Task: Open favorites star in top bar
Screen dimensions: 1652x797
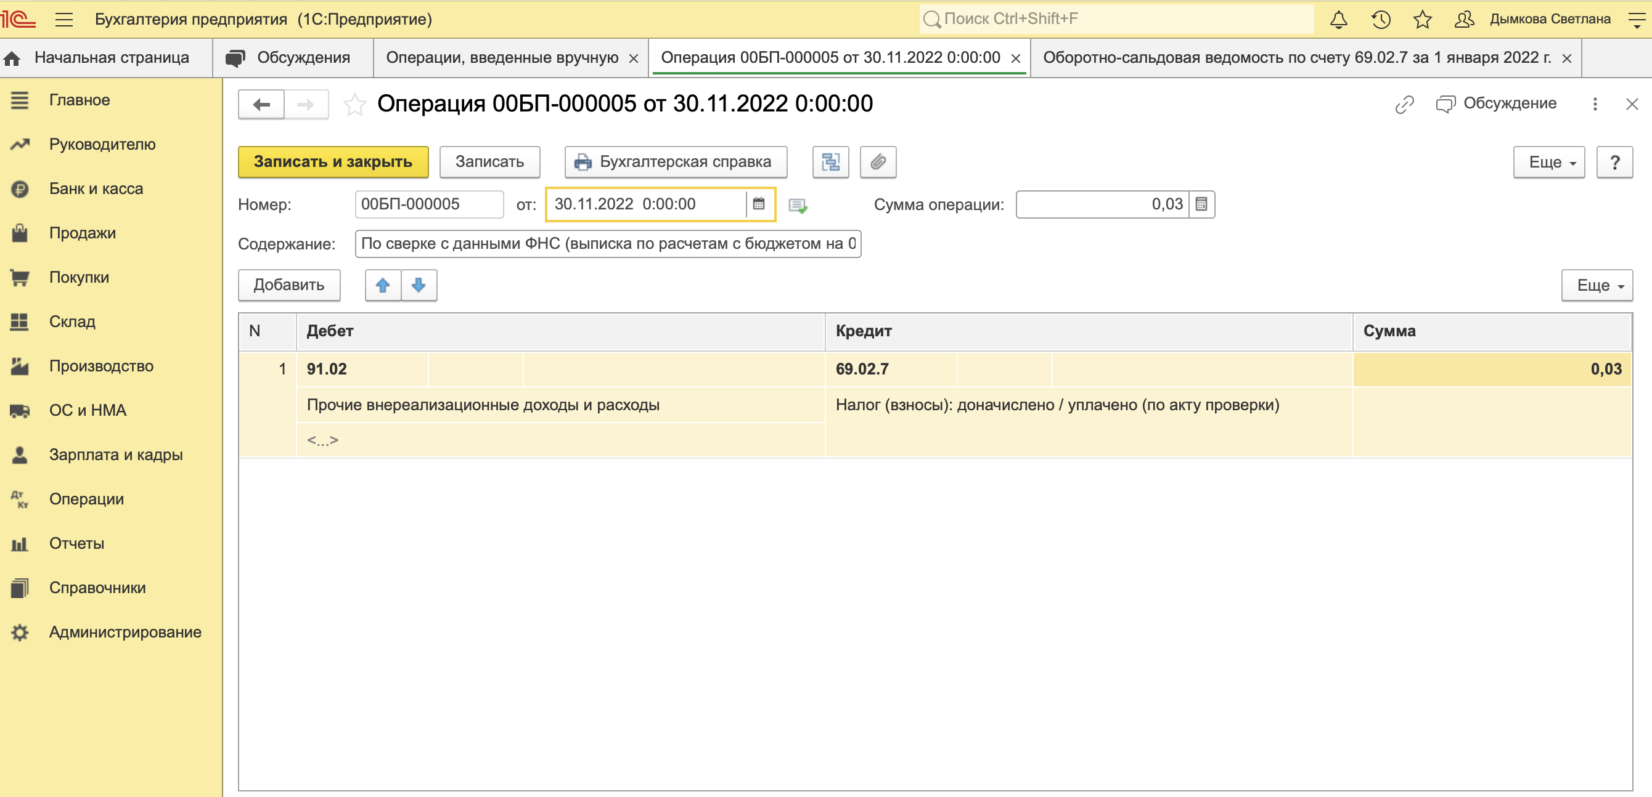Action: [1423, 19]
